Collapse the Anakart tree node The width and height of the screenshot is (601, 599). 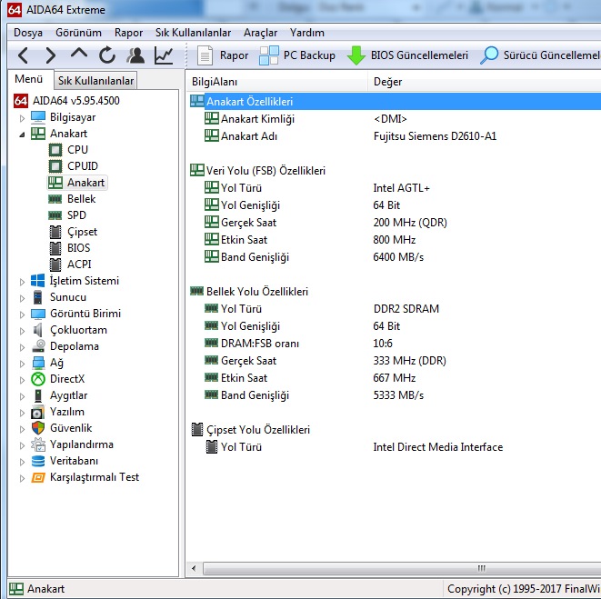pos(22,134)
